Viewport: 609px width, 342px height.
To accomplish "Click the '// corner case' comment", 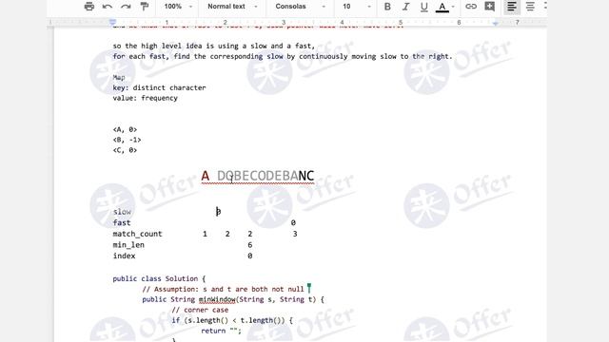I will [x=200, y=311].
